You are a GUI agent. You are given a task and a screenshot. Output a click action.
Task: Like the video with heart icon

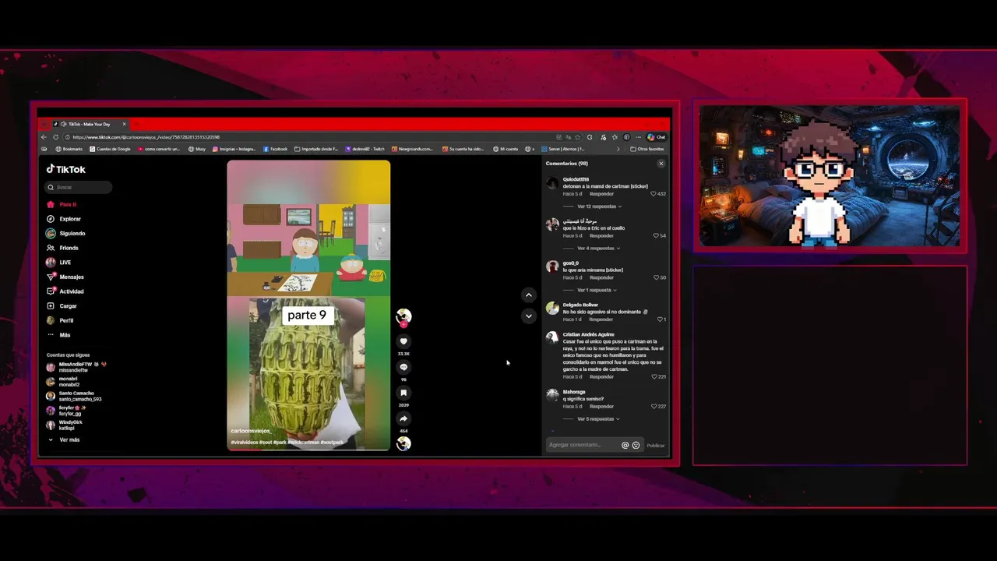click(403, 341)
